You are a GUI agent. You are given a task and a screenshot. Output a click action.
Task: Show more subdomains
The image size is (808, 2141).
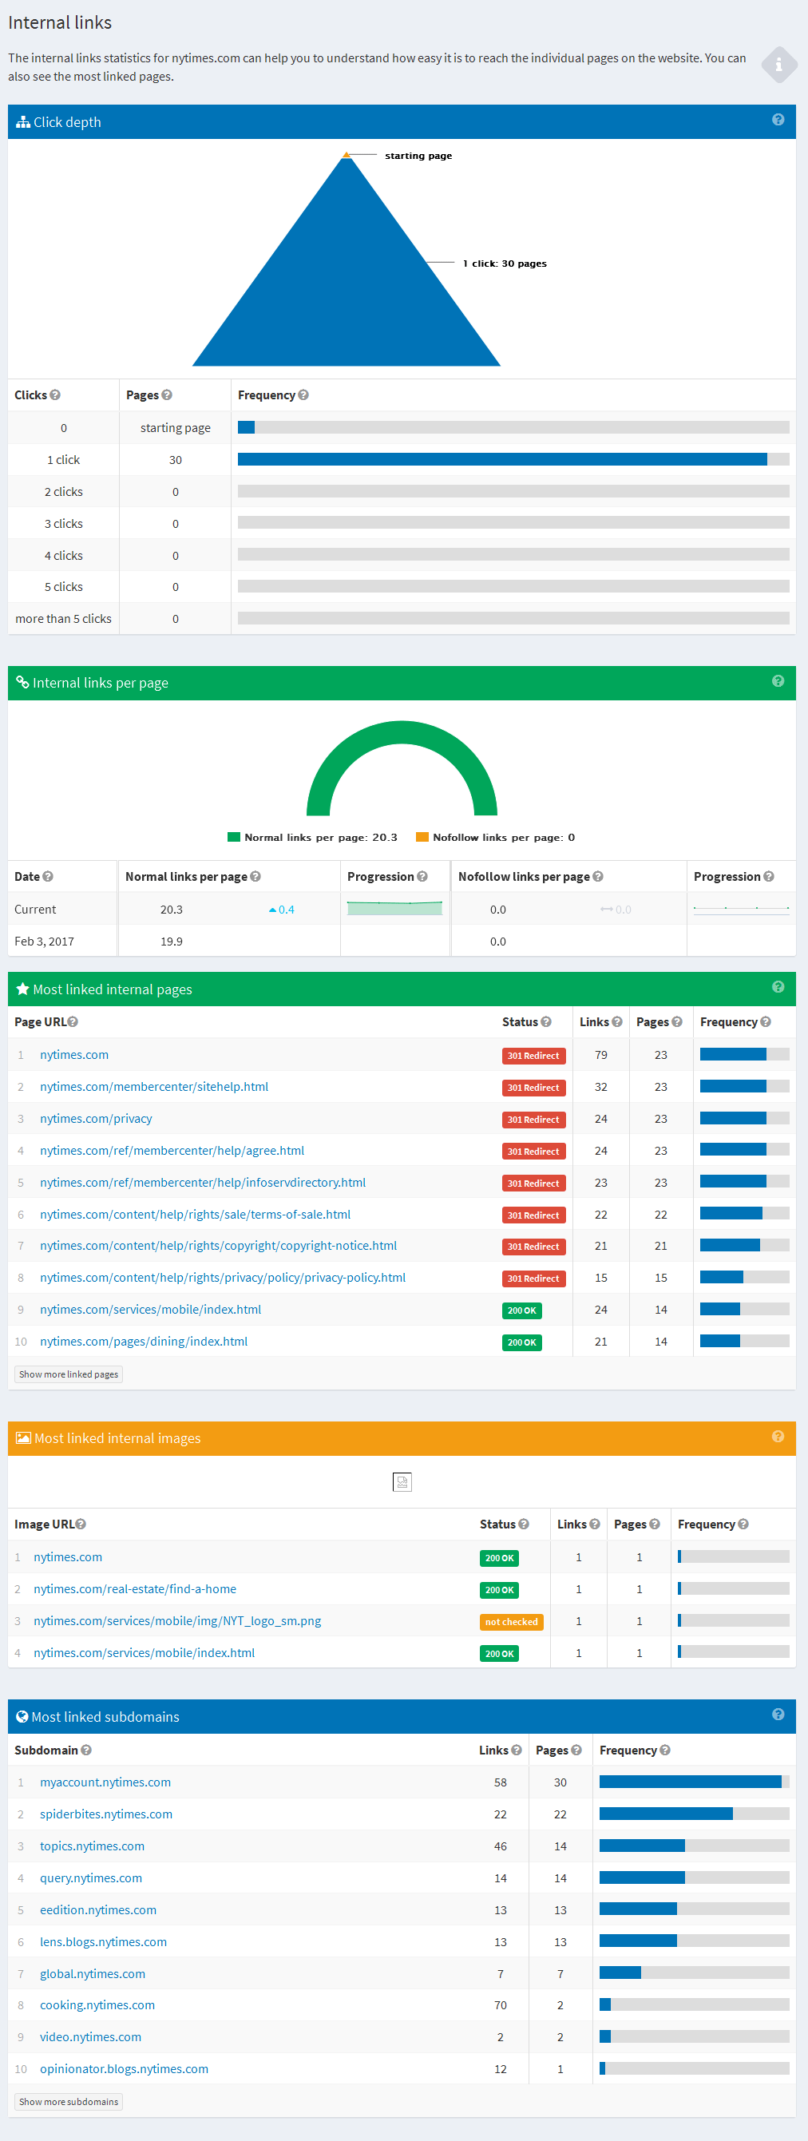[69, 2101]
